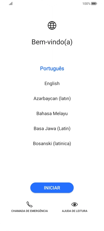Open AJUDA DE LEITURA text link
The width and height of the screenshot is (104, 231).
75,211
